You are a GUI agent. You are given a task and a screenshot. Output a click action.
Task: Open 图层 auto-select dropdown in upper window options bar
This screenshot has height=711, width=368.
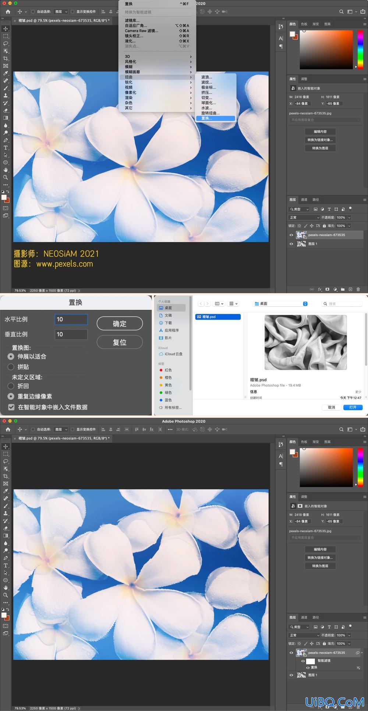[x=61, y=12]
